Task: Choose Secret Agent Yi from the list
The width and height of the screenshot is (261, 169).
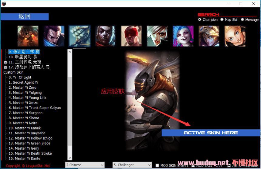Action: point(25,82)
